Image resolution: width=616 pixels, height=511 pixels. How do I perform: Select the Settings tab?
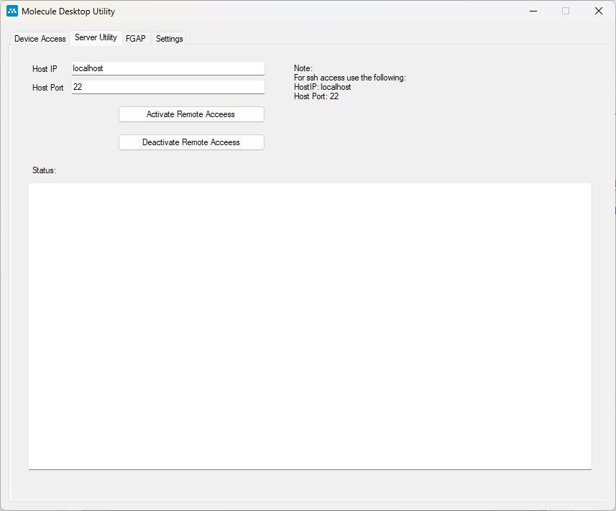pyautogui.click(x=168, y=39)
